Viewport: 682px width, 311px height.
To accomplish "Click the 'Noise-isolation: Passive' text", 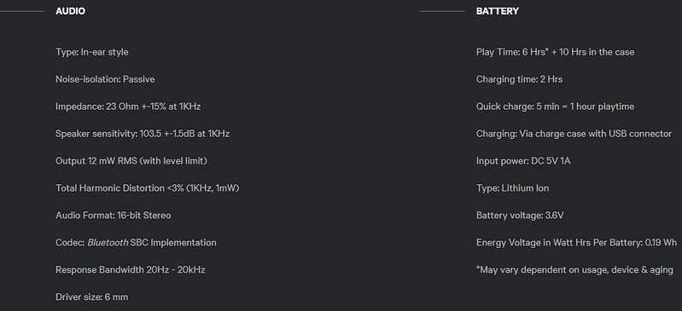I will (105, 79).
